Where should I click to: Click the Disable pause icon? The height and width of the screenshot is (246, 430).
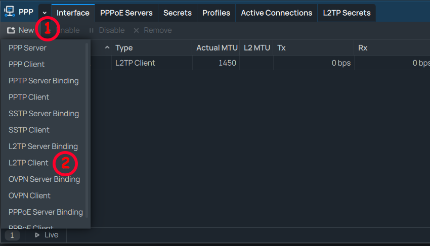pos(92,30)
